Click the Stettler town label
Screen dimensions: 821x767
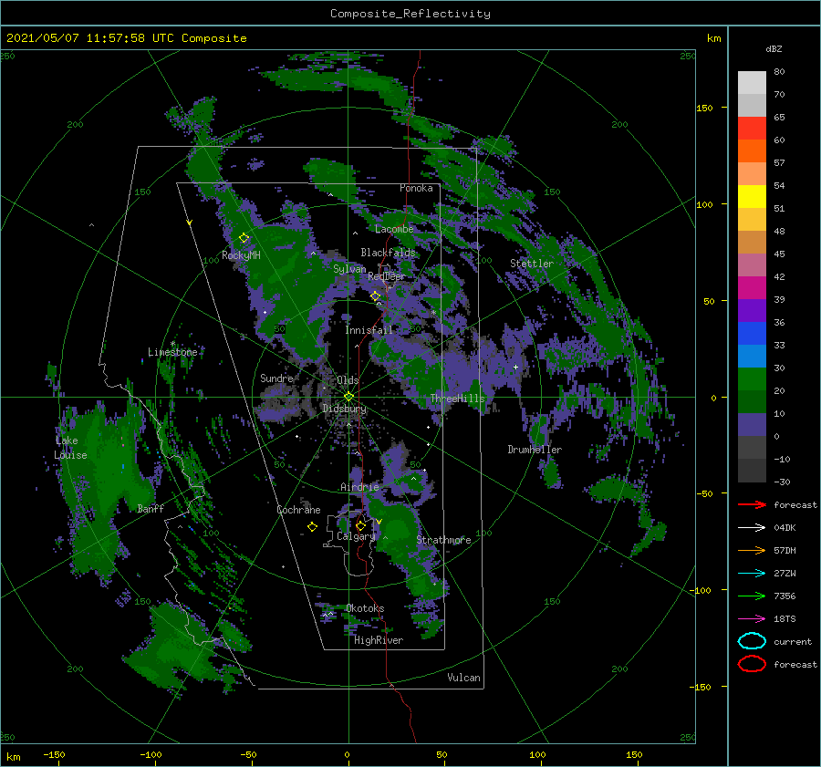pos(532,264)
